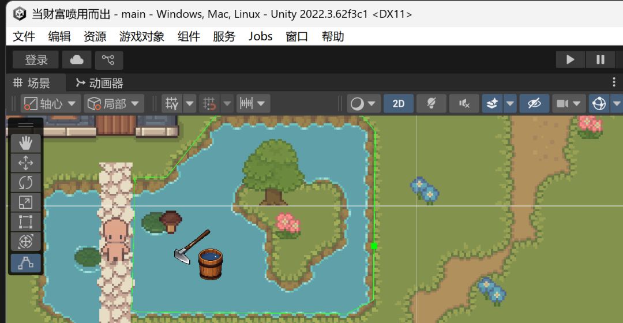Select the Hand view tool
Screen dimensions: 623x323
click(x=25, y=143)
